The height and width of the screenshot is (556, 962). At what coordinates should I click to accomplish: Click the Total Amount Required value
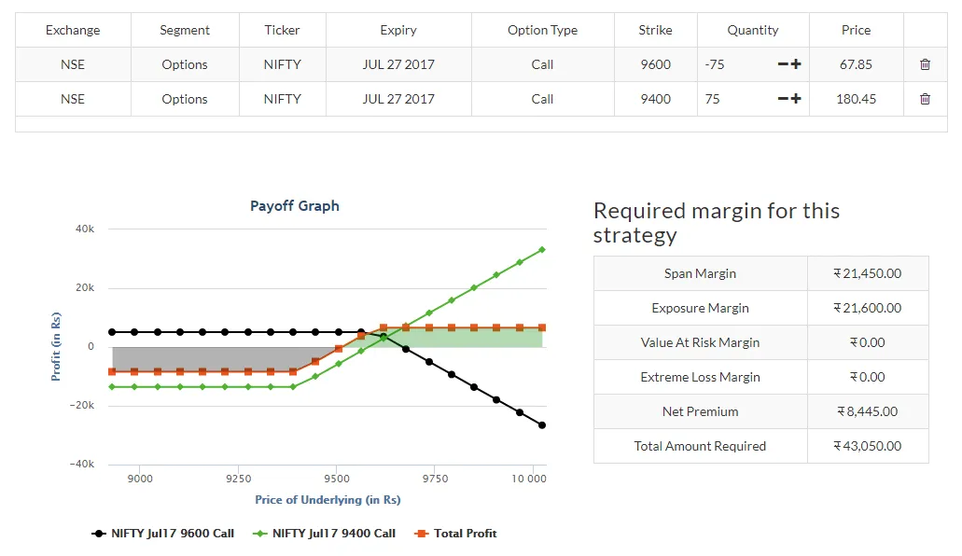(x=868, y=446)
